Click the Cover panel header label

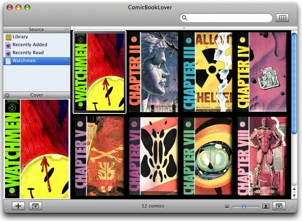click(x=37, y=95)
